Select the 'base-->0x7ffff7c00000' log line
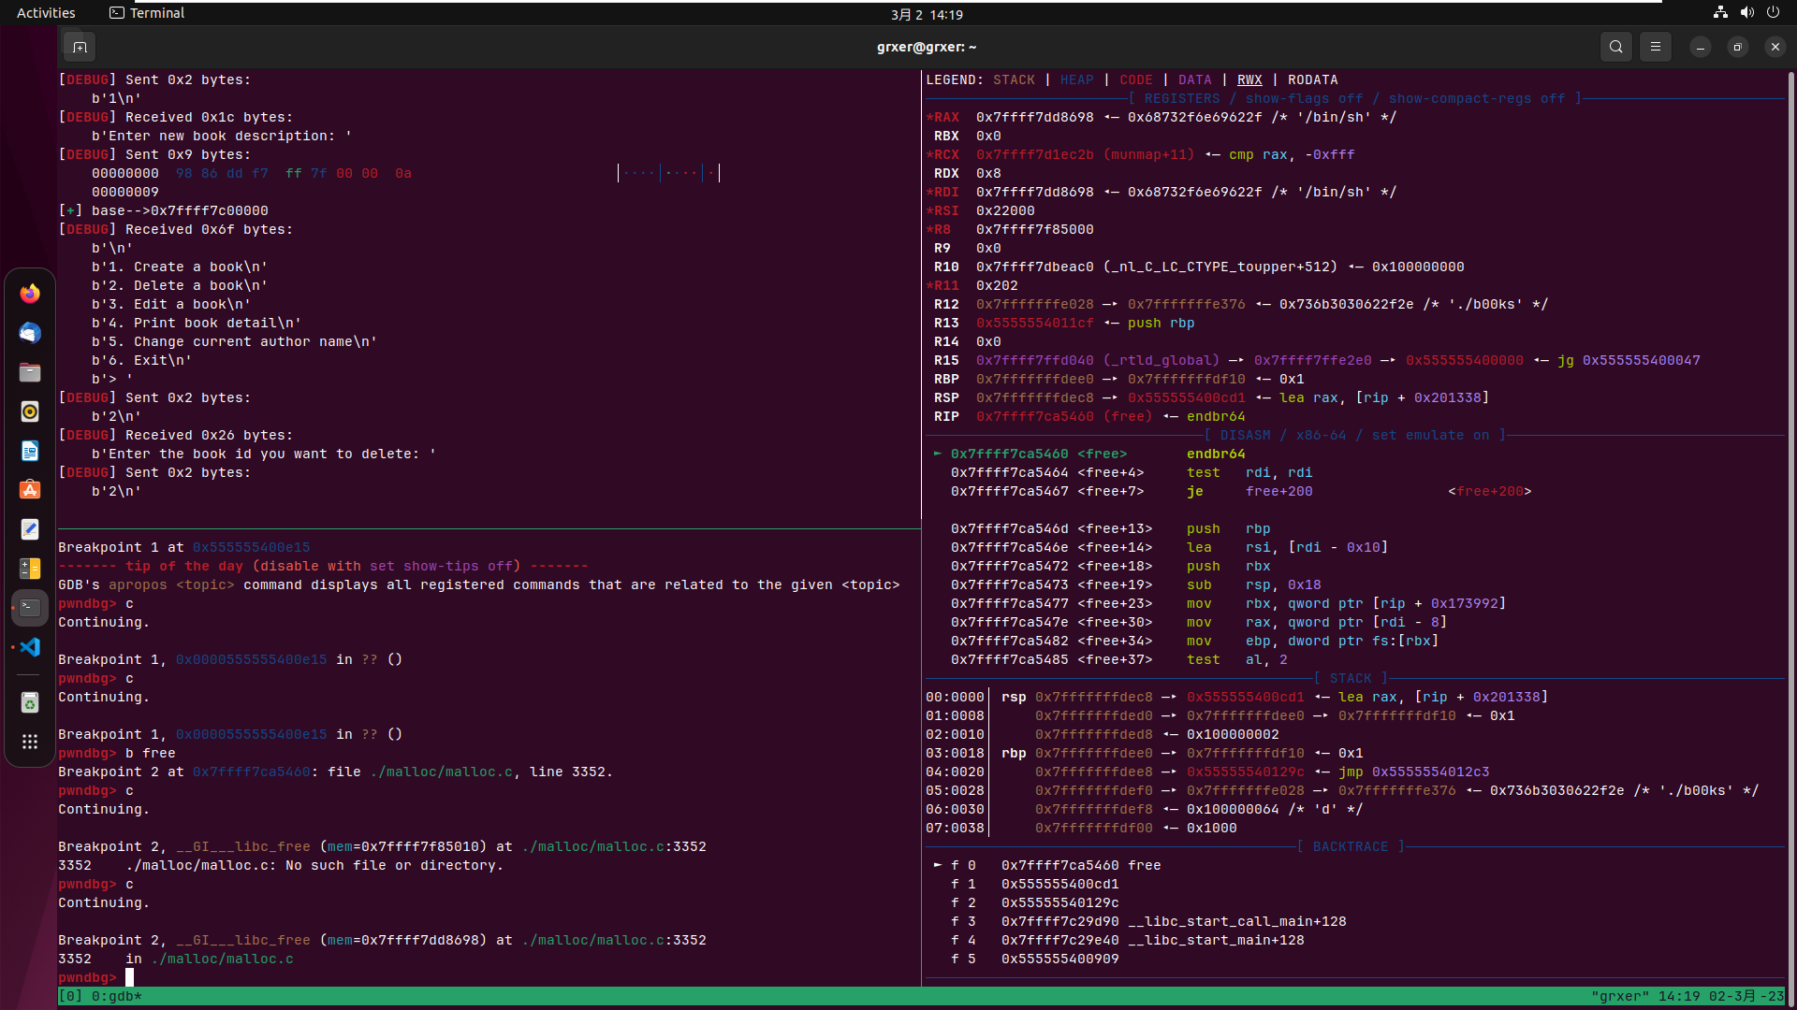The height and width of the screenshot is (1010, 1797). 163,211
